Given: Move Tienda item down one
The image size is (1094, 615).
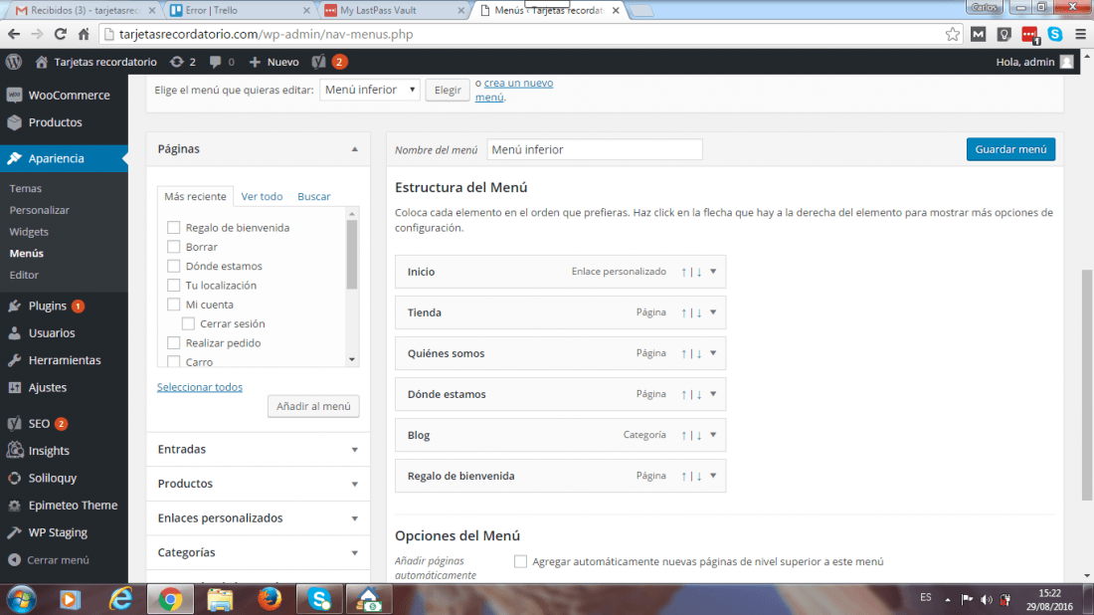Looking at the screenshot, I should [699, 312].
